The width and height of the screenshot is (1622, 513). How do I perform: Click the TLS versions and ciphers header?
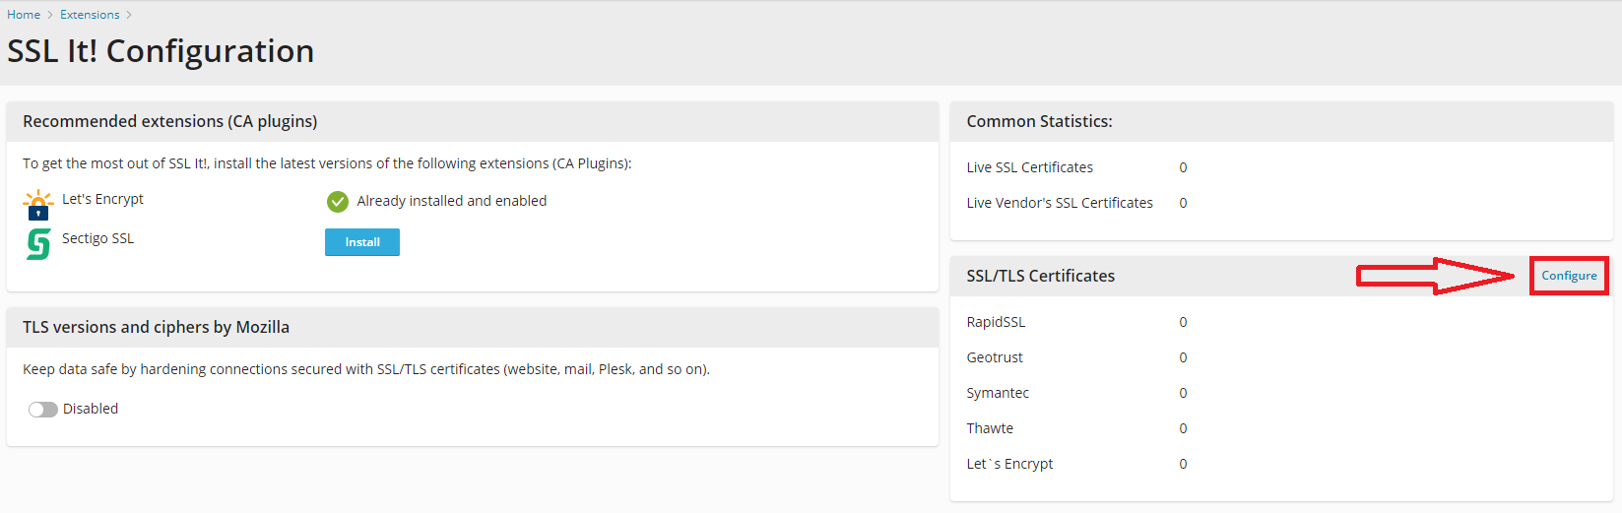(156, 327)
